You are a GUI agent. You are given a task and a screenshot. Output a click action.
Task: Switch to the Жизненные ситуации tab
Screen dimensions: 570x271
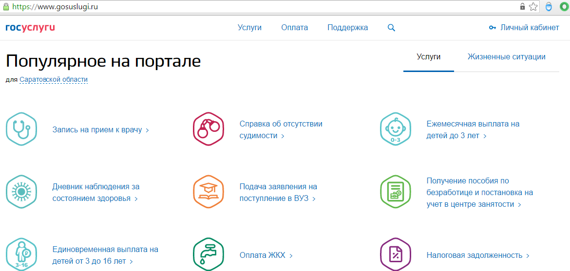tap(506, 56)
